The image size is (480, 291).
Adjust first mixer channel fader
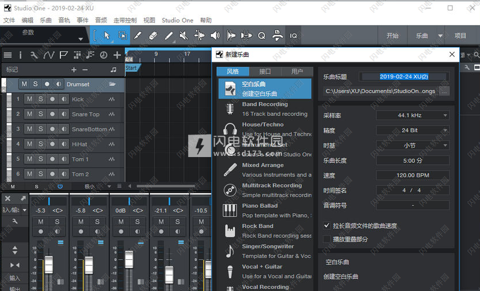(48, 265)
